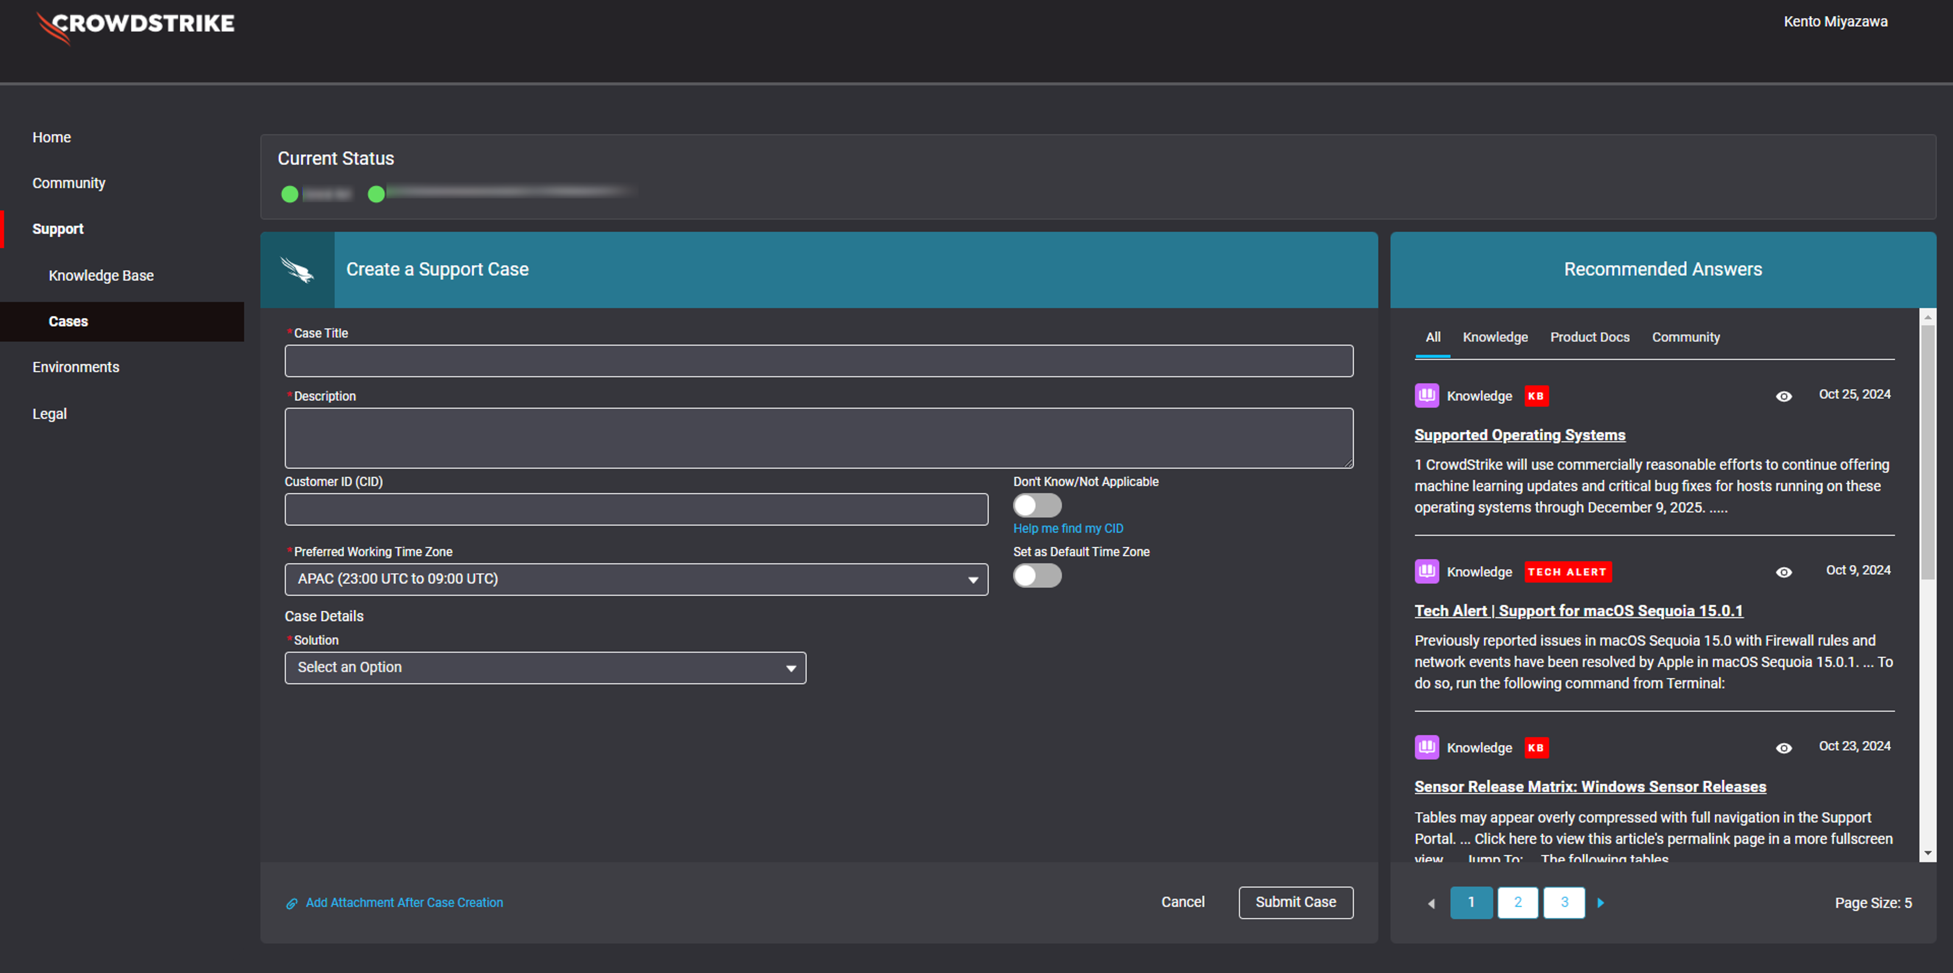Screen dimensions: 1953x973
Task: Go to page 2 of answers
Action: [1518, 903]
